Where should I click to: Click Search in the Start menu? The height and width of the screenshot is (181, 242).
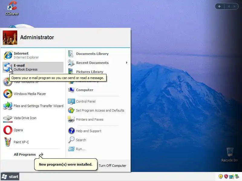(98, 140)
